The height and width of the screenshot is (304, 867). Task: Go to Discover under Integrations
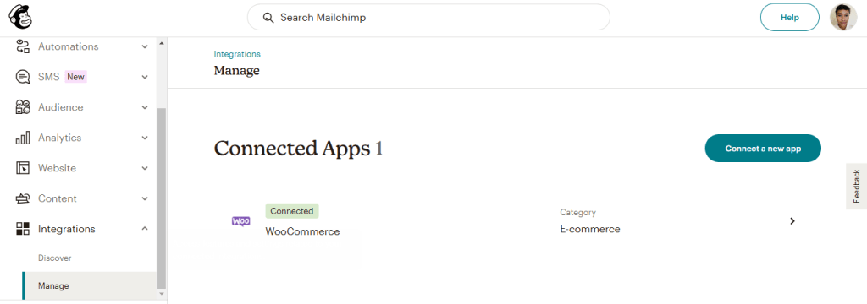(x=55, y=258)
